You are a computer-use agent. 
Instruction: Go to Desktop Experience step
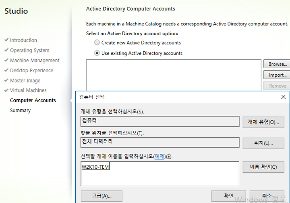tap(31, 71)
